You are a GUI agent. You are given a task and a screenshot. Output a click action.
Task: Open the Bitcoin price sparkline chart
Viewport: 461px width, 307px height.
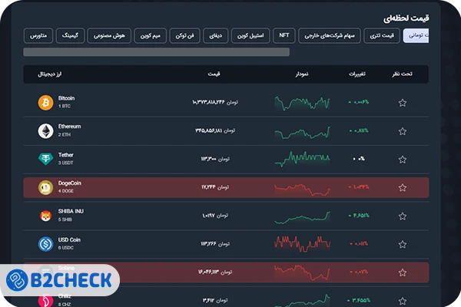302,104
